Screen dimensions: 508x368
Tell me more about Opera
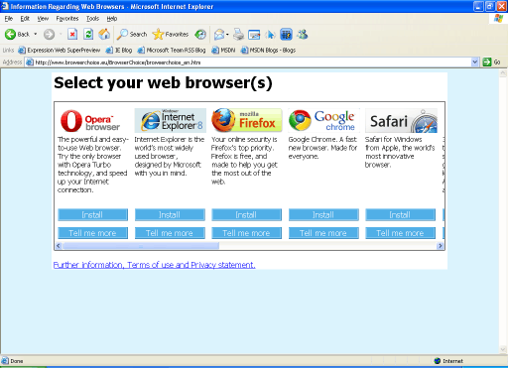coord(92,233)
